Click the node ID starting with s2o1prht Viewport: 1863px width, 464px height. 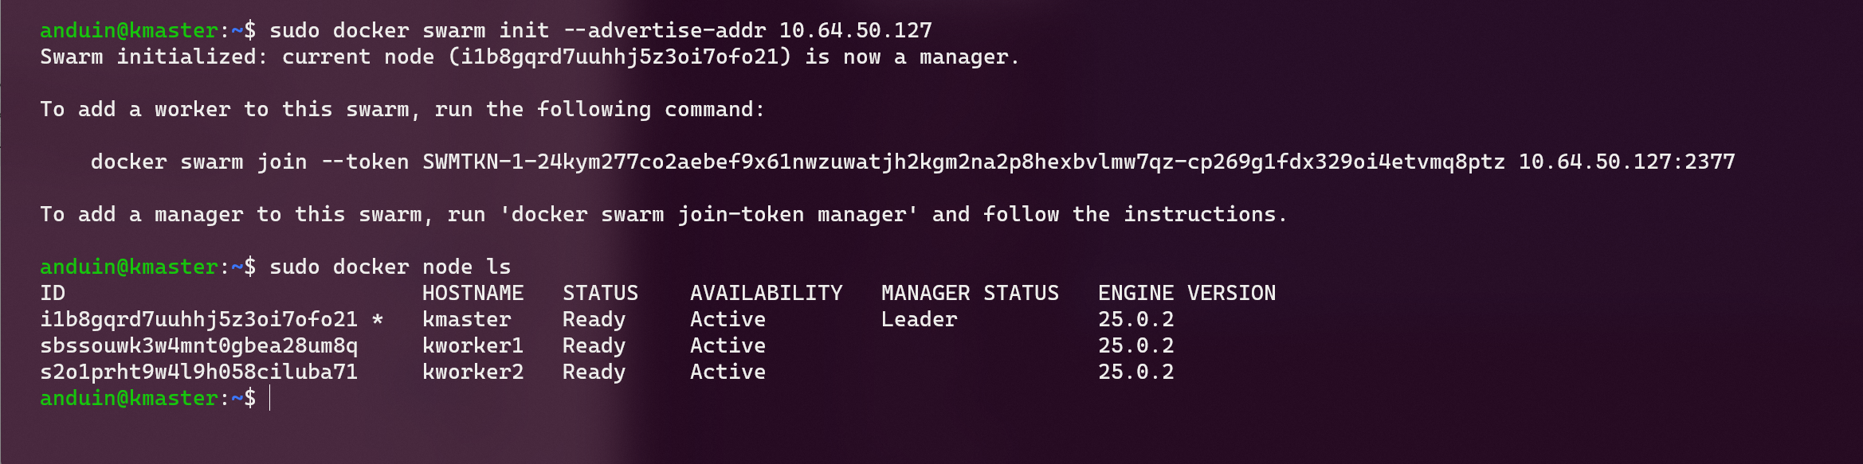[x=198, y=372]
